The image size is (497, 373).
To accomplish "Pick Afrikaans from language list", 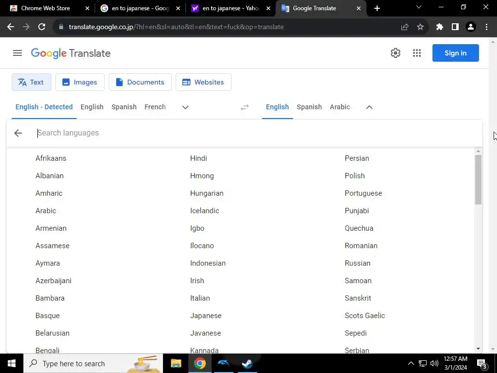I will pos(50,158).
